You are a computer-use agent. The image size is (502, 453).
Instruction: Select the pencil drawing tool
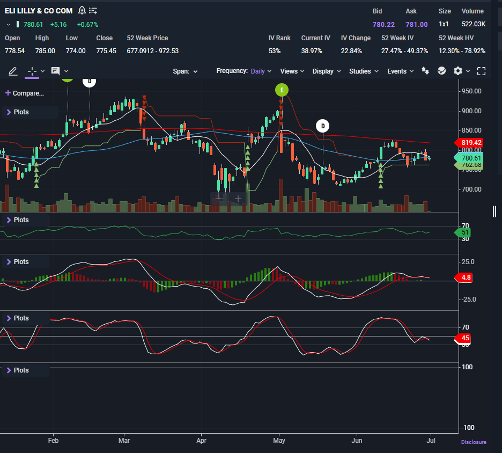(13, 71)
